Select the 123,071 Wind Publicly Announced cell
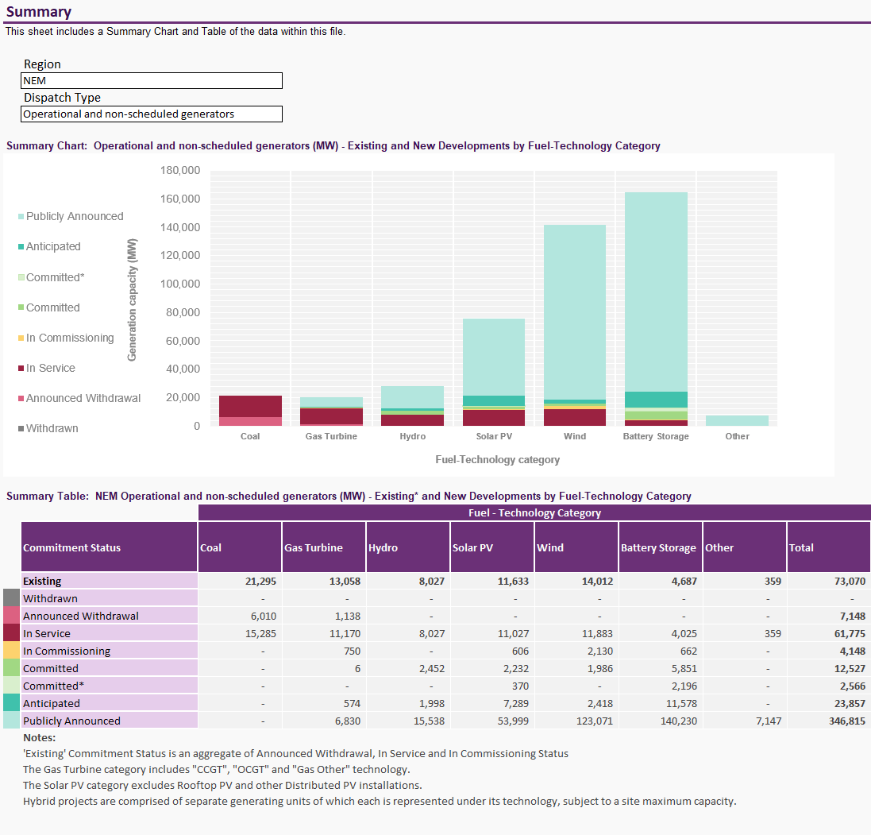 pos(576,721)
